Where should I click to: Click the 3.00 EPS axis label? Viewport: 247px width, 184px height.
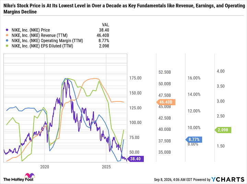[x=221, y=101]
